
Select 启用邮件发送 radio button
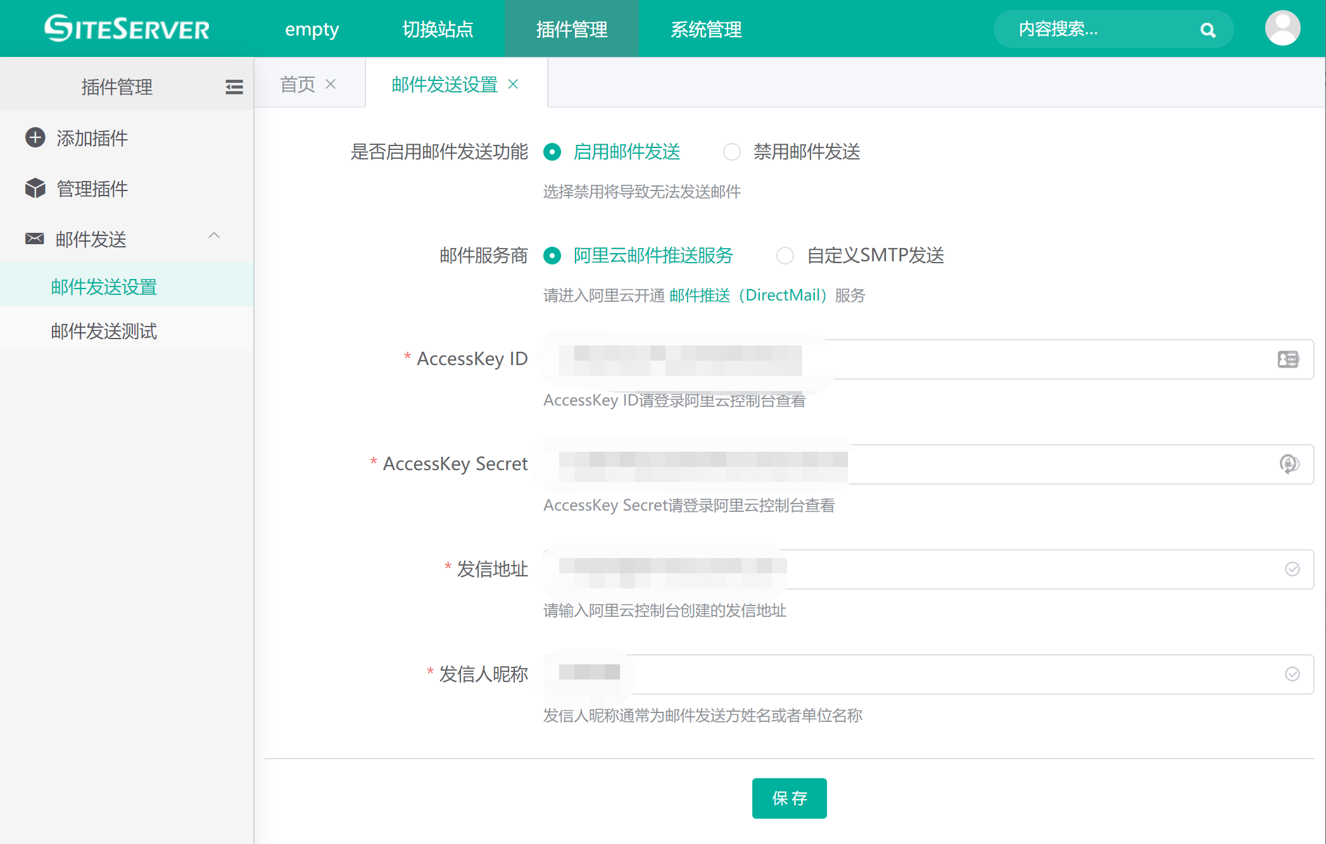(x=552, y=152)
